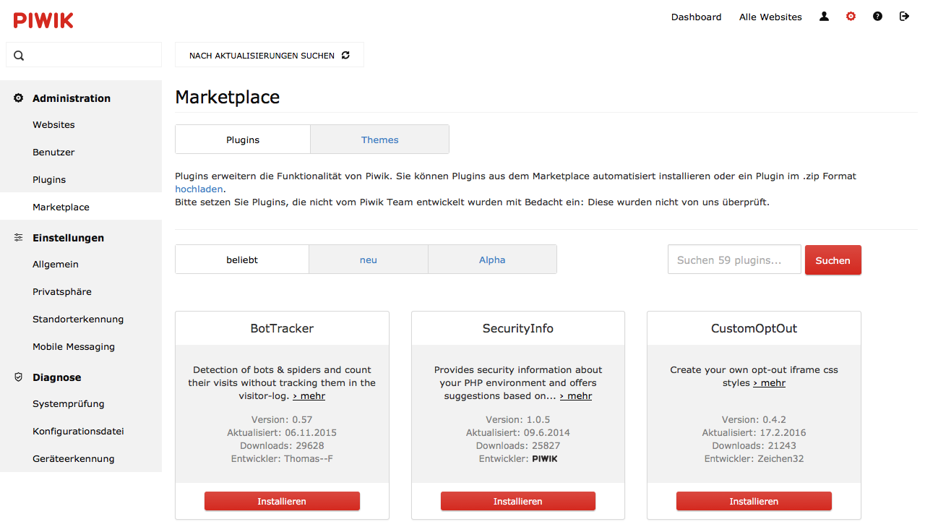Image resolution: width=925 pixels, height=527 pixels.
Task: Open Plugins in sidebar menu
Action: pos(49,180)
